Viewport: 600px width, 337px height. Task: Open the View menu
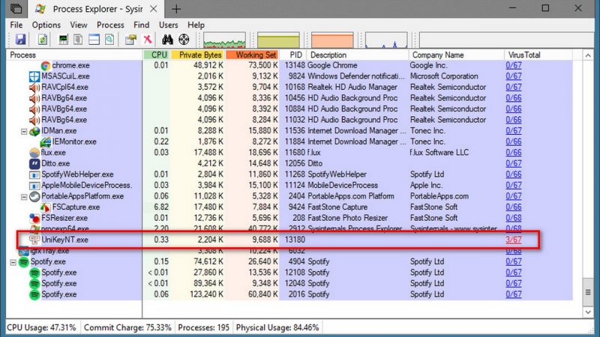[x=79, y=25]
